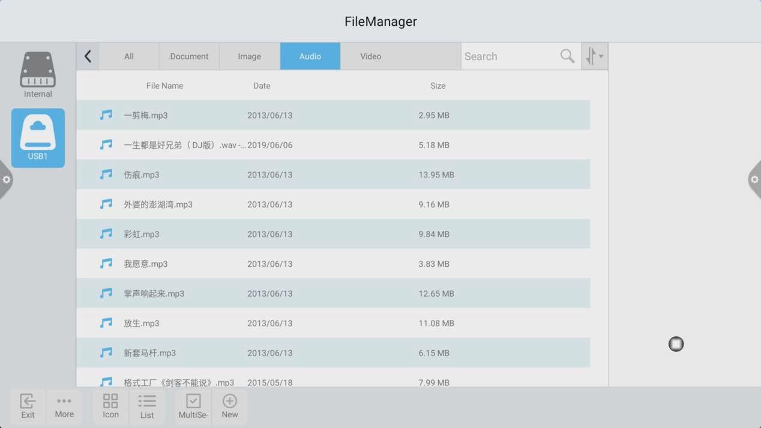Click in the Search input field
Image resolution: width=761 pixels, height=428 pixels.
pyautogui.click(x=510, y=56)
